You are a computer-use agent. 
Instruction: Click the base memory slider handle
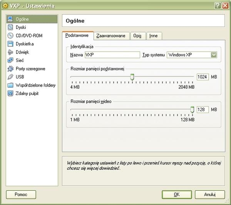click(132, 77)
